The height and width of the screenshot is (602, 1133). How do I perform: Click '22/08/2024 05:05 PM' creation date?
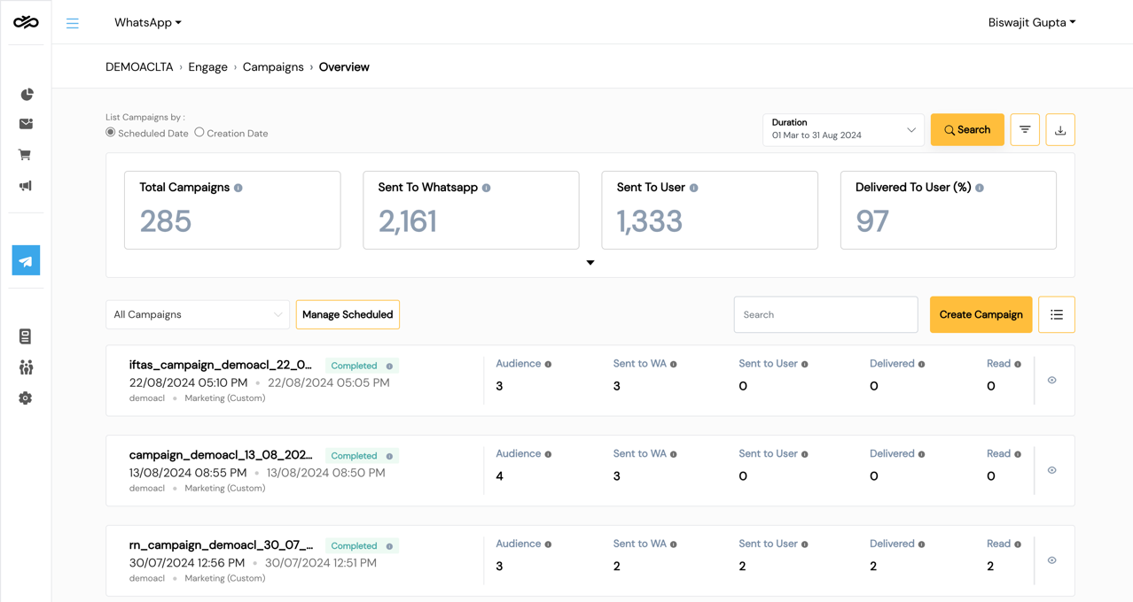[329, 382]
